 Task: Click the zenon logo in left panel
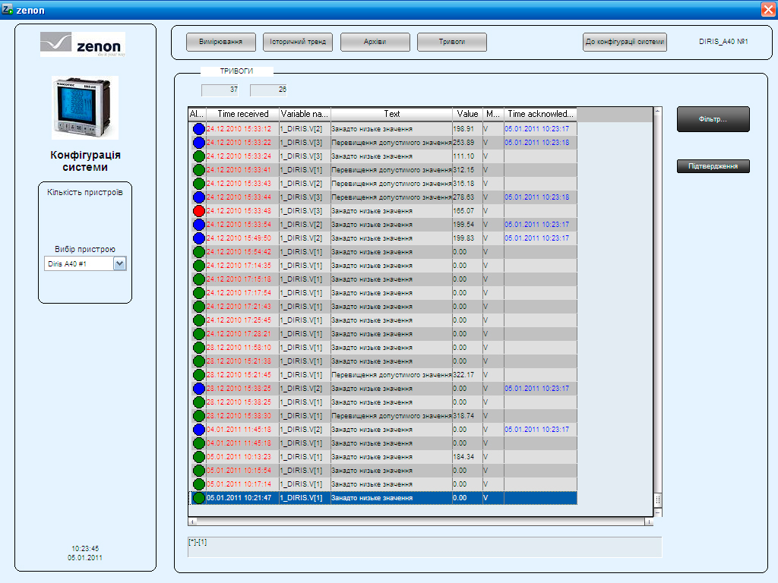(83, 45)
